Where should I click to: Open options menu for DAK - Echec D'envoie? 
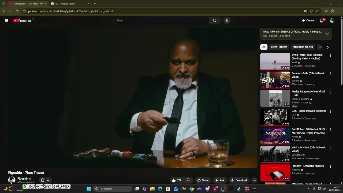click(x=330, y=111)
